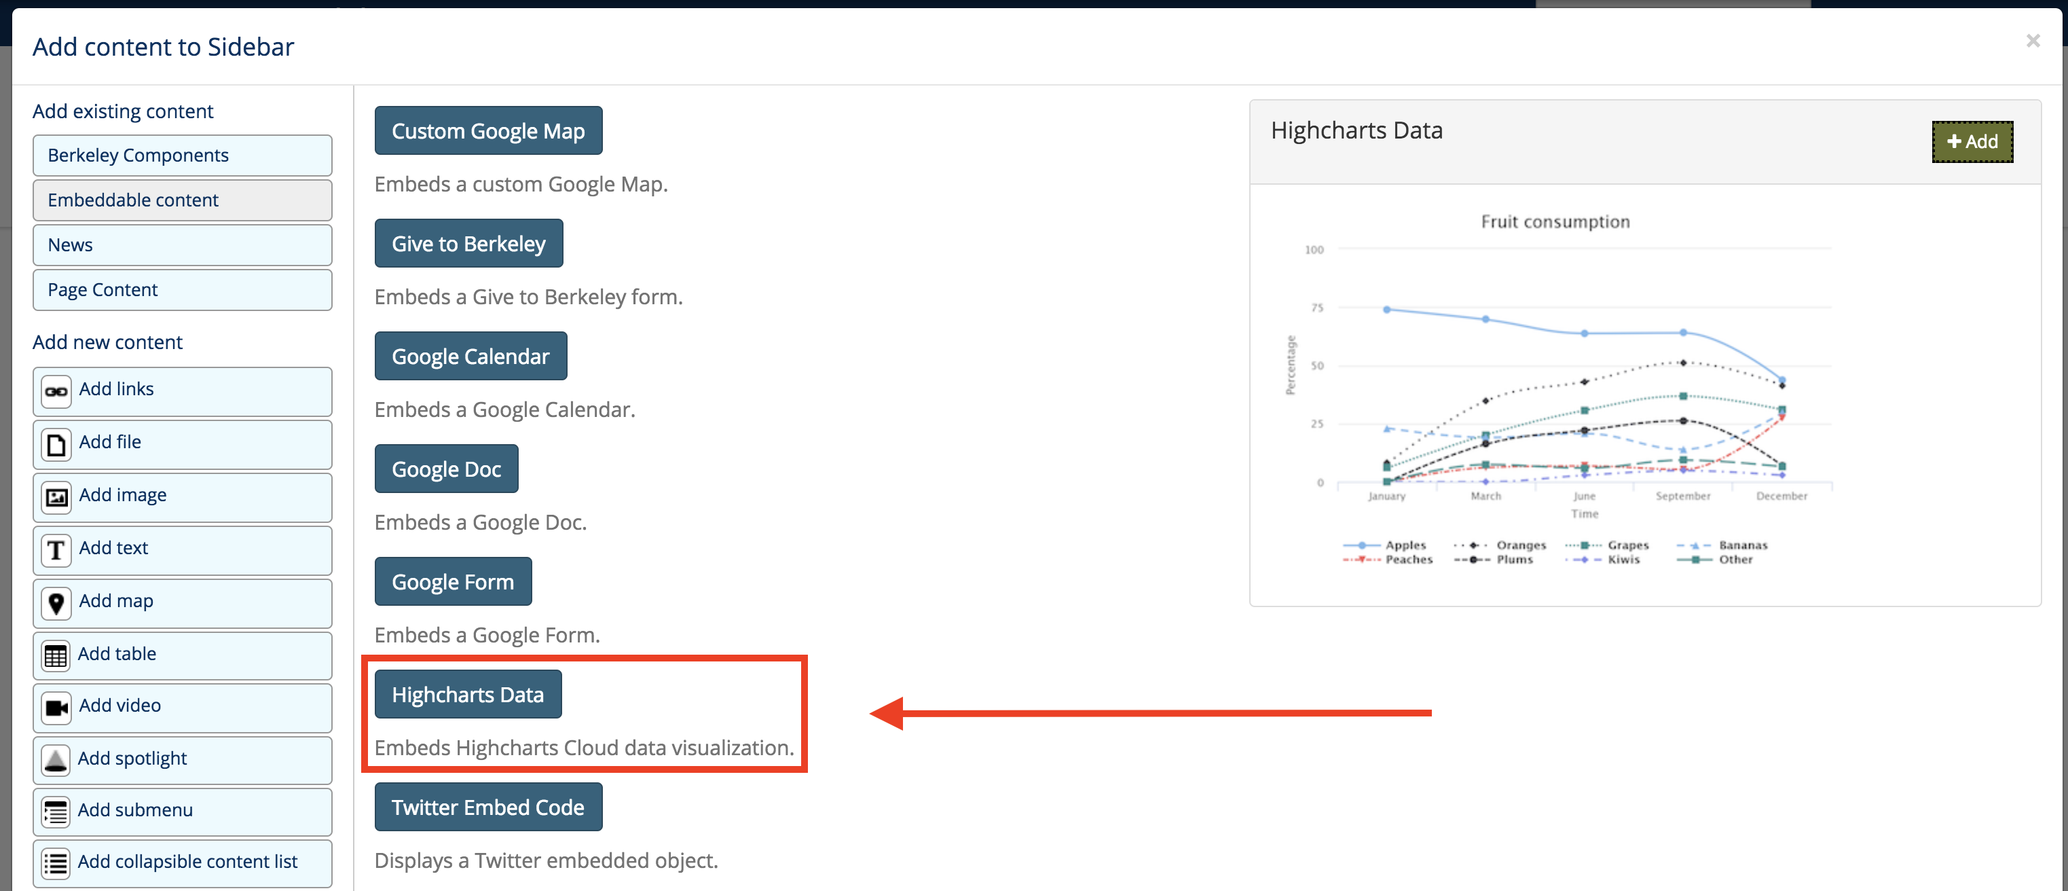Switch to the Page Content category

pos(182,291)
